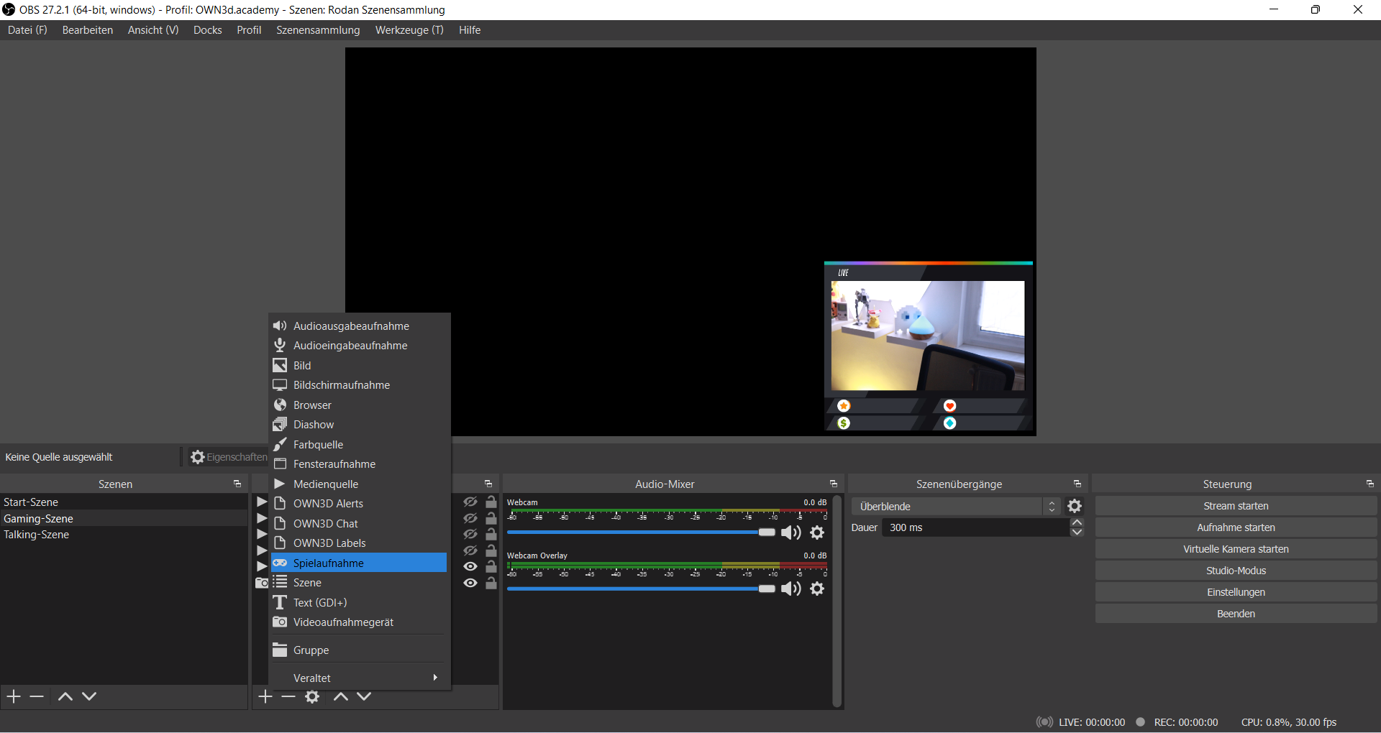Increase transition Dauer with up arrow
The image size is (1381, 733).
pos(1077,522)
